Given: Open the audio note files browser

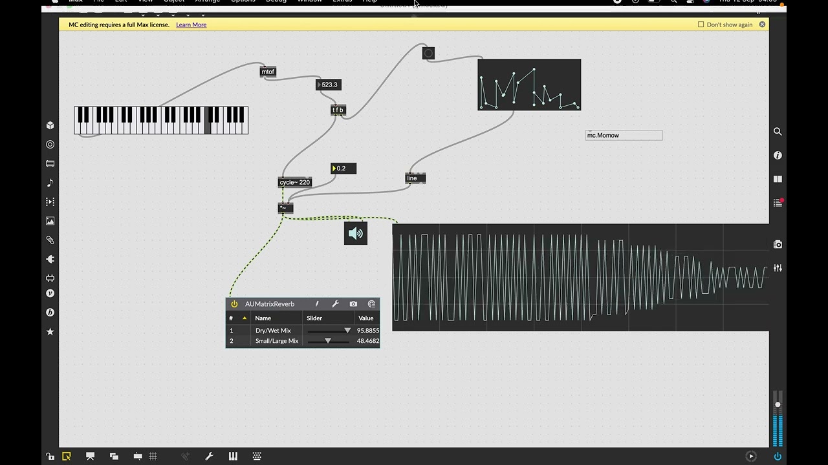Looking at the screenshot, I should coord(50,183).
